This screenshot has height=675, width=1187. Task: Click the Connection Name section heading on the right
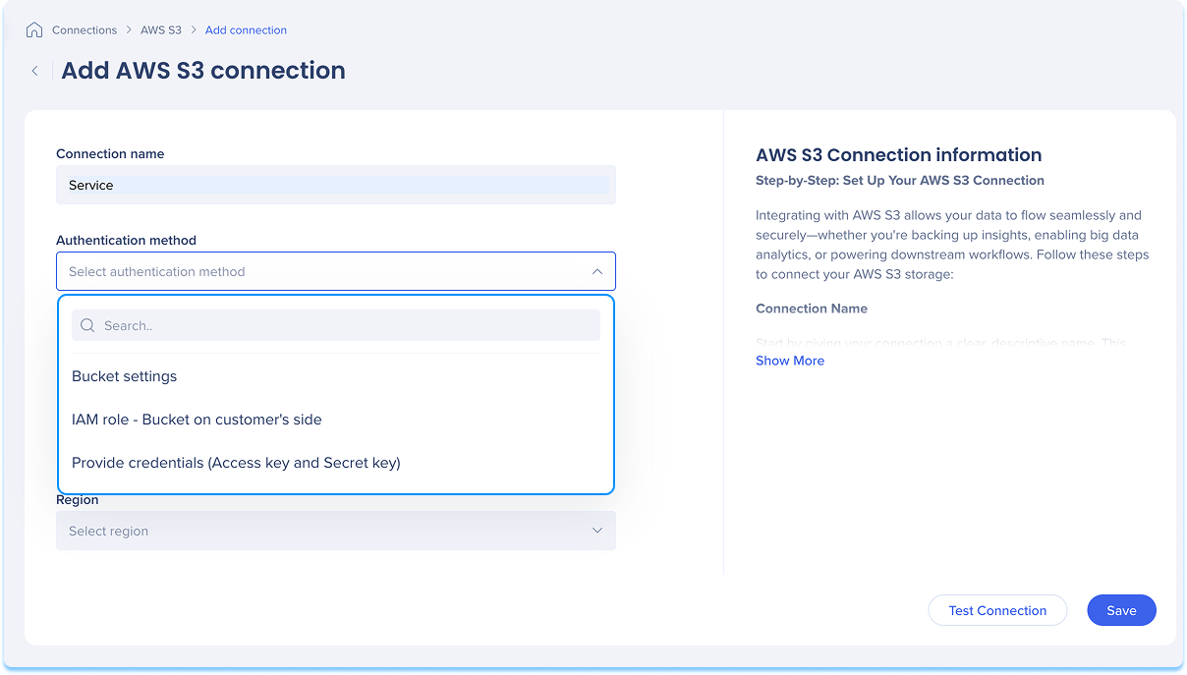[812, 309]
